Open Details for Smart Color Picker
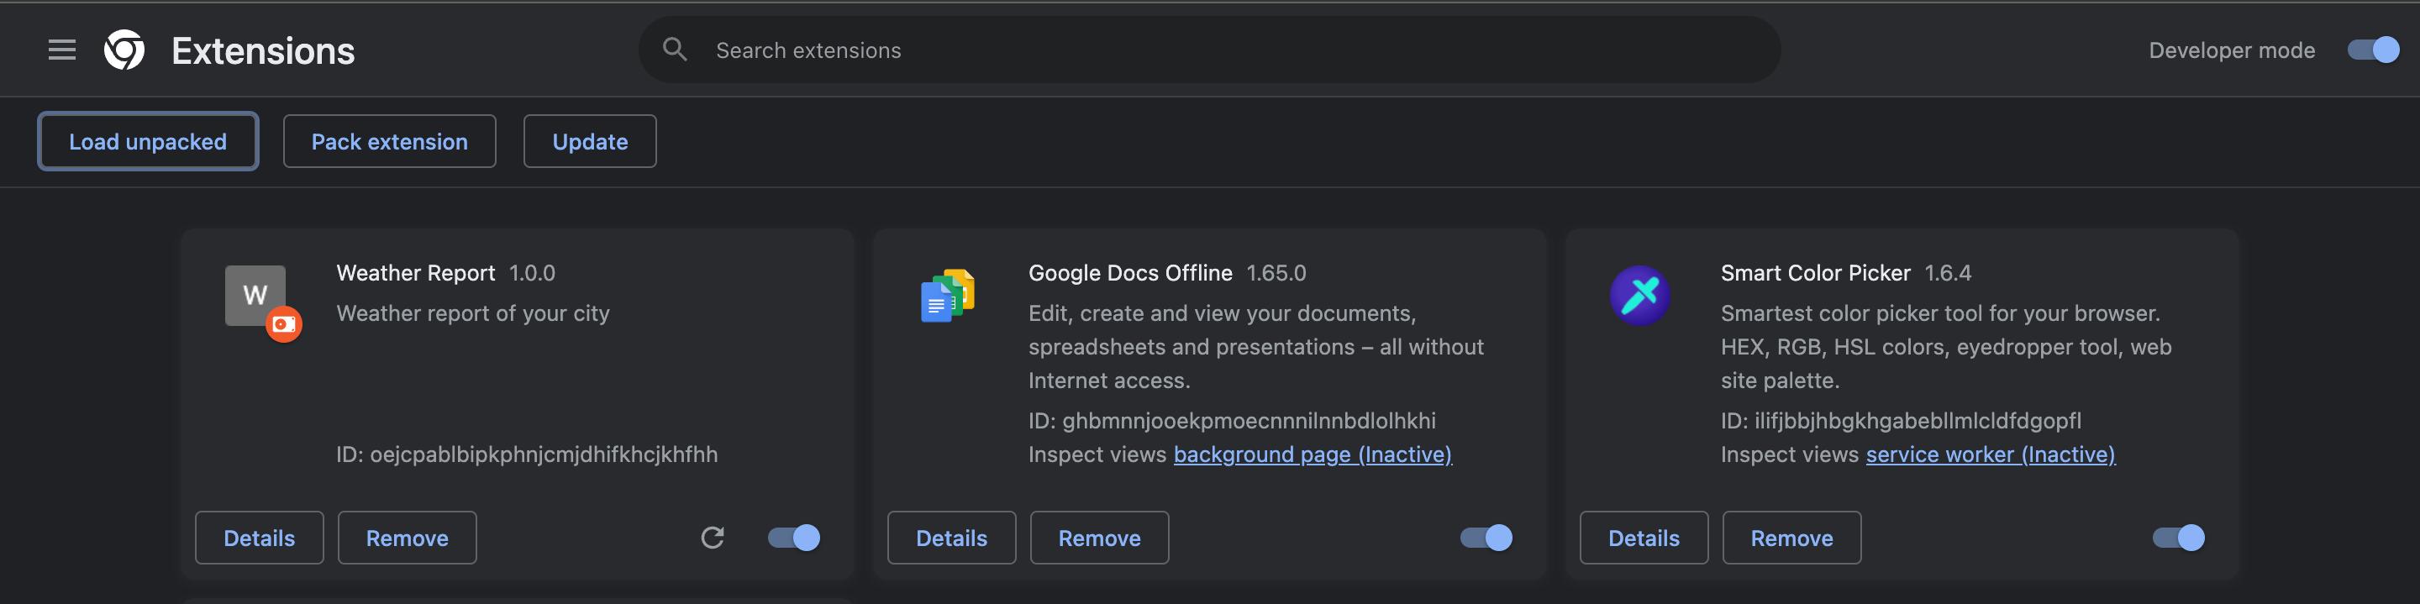This screenshot has height=604, width=2420. coord(1644,538)
